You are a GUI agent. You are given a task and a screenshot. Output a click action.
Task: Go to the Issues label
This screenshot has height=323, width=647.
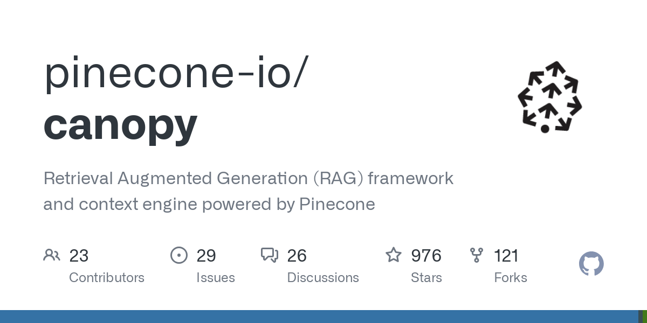tap(216, 278)
